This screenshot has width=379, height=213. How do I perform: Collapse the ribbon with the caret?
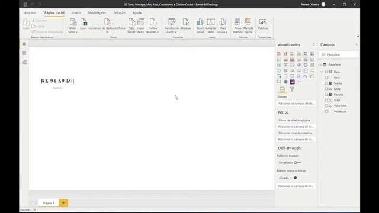358,37
